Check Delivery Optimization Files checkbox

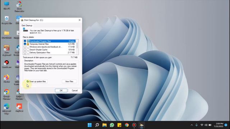tap(25, 52)
